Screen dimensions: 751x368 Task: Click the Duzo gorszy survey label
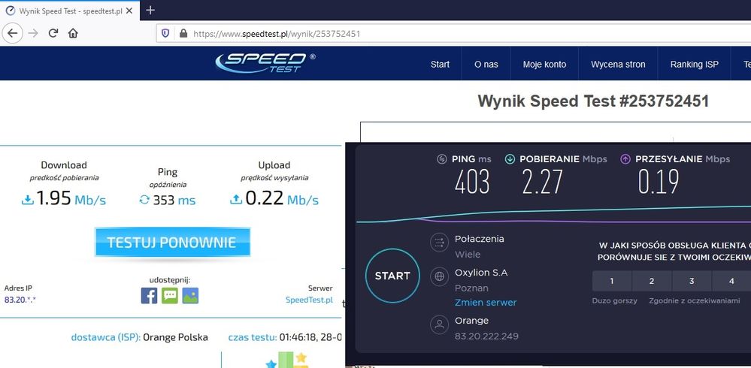(x=614, y=301)
